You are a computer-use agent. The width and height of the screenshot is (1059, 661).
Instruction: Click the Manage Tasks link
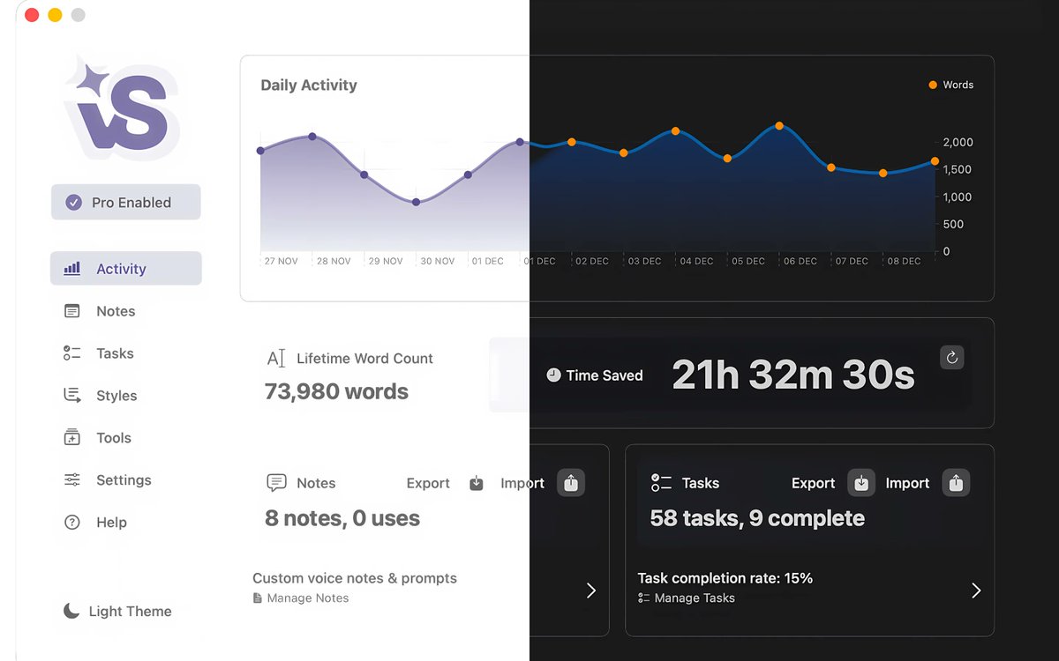click(695, 598)
